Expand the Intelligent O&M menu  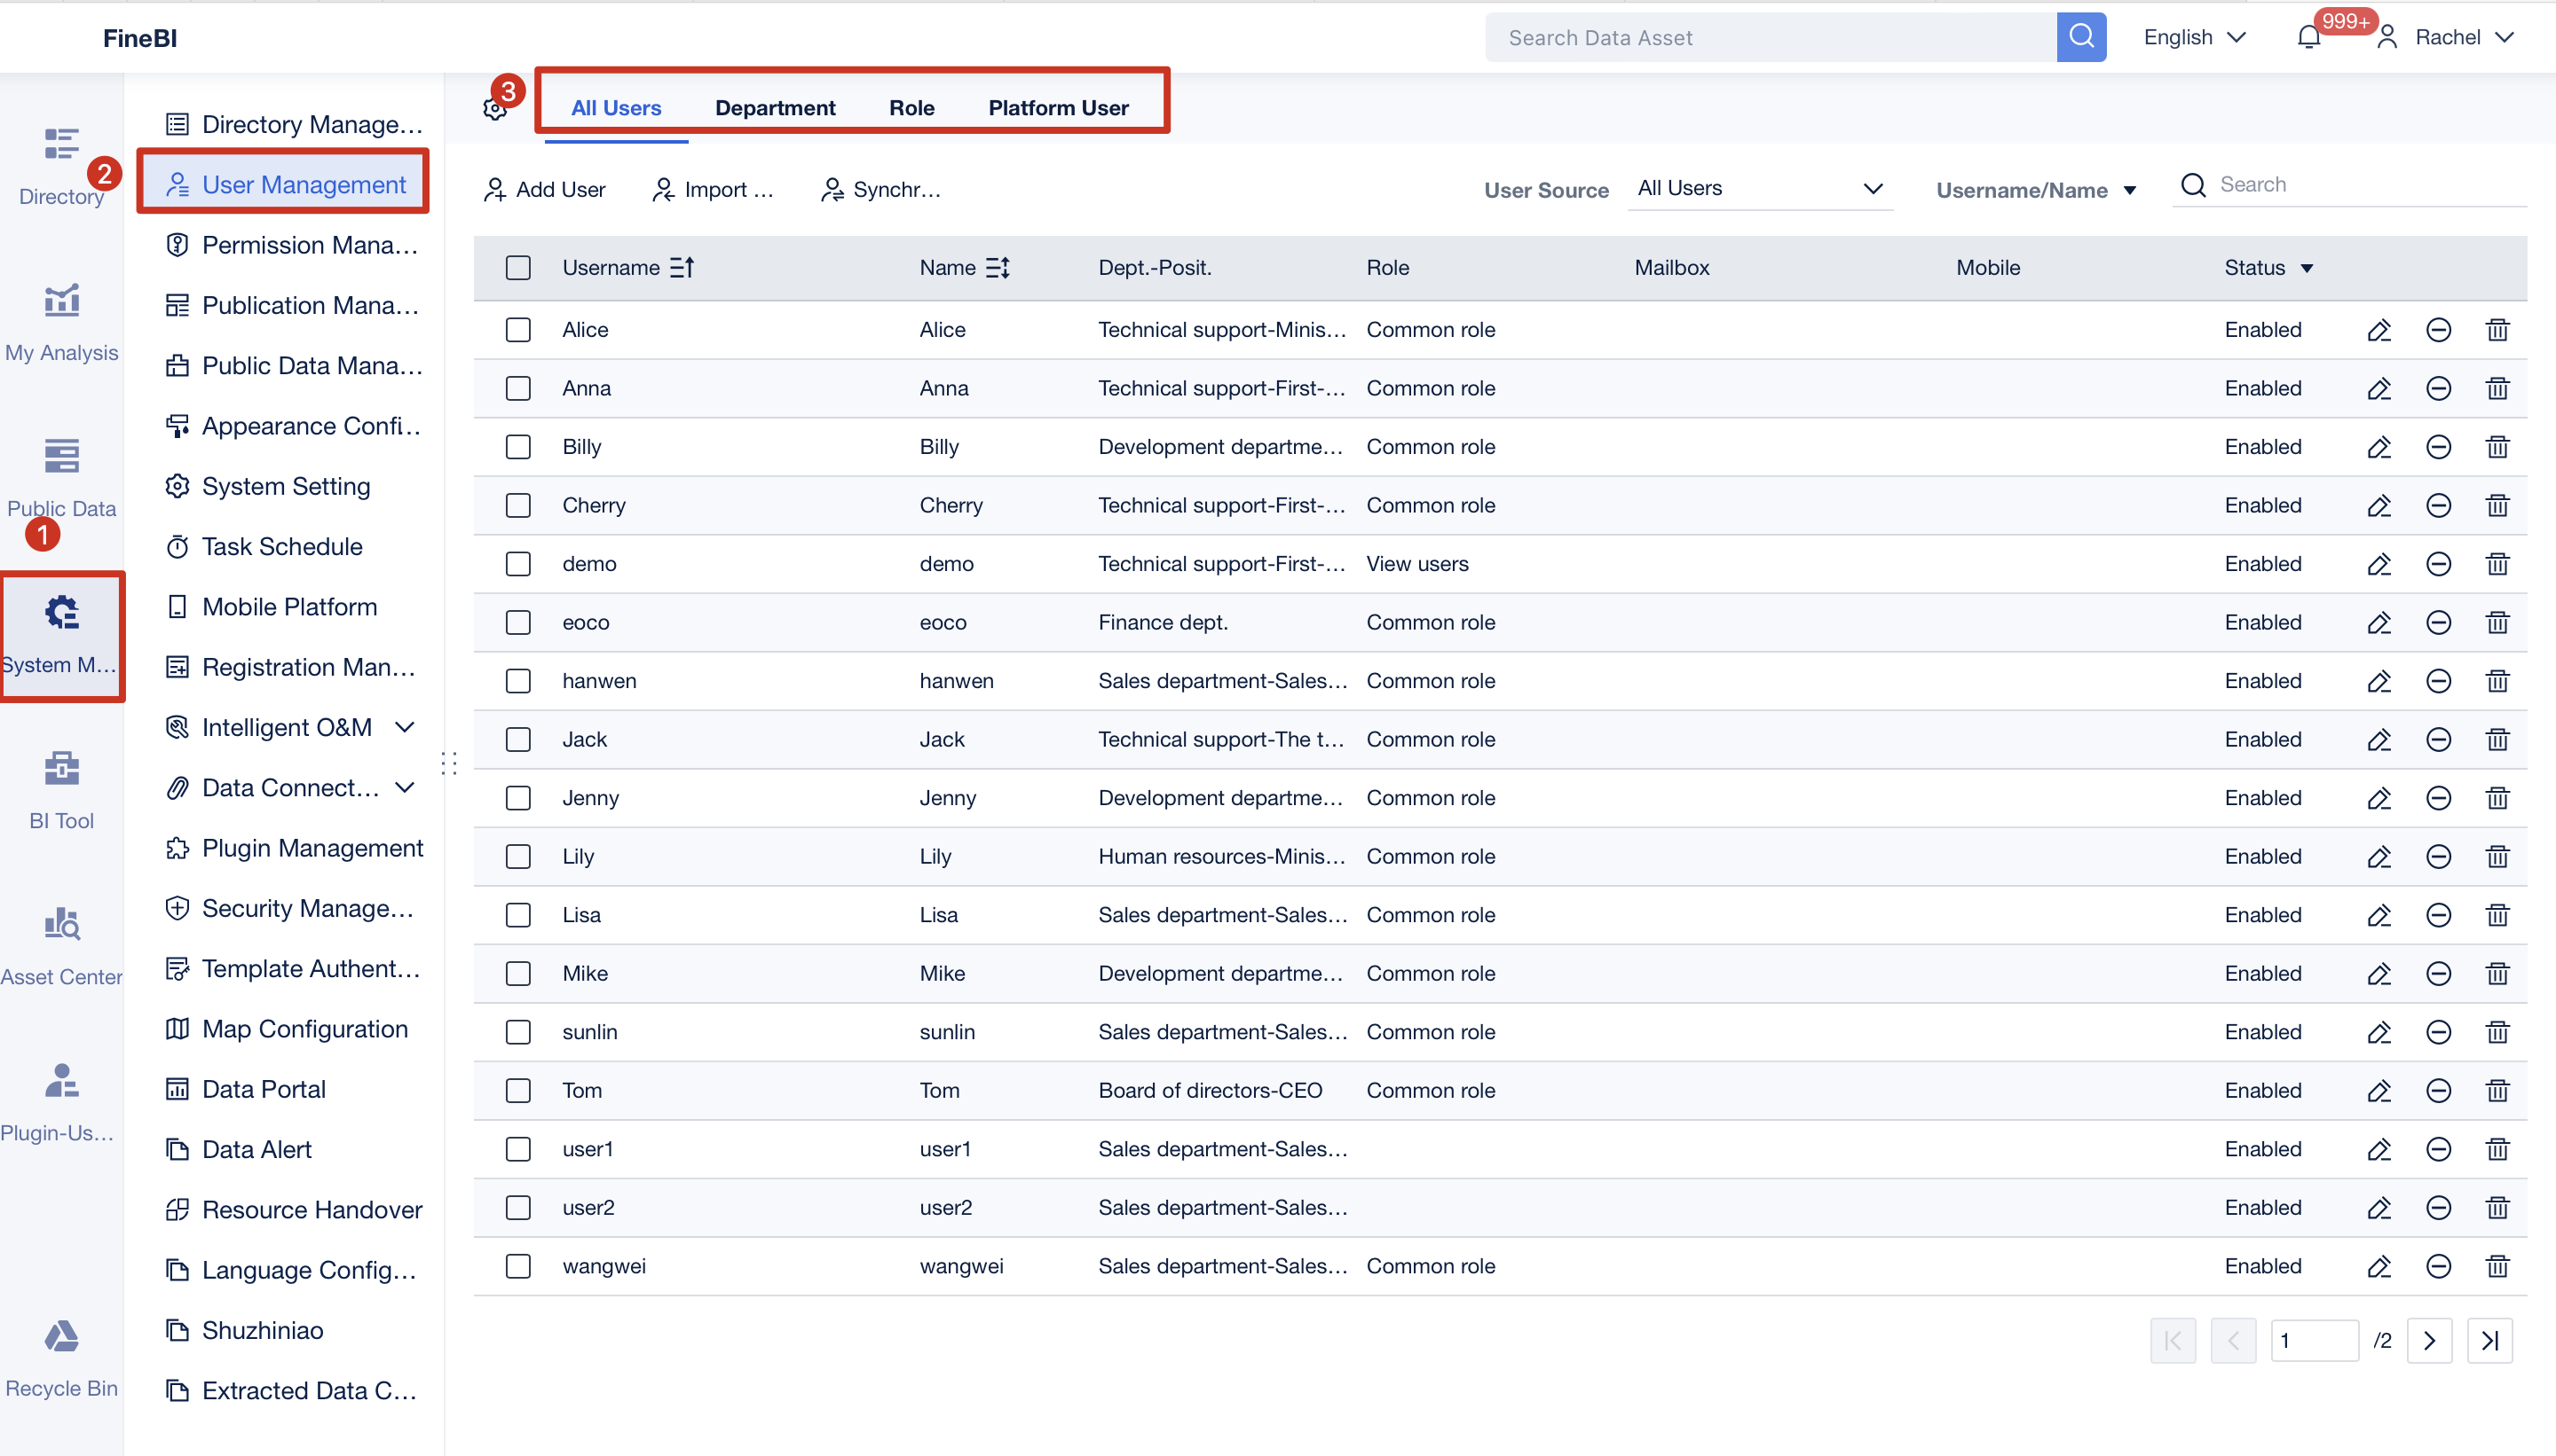tap(290, 727)
